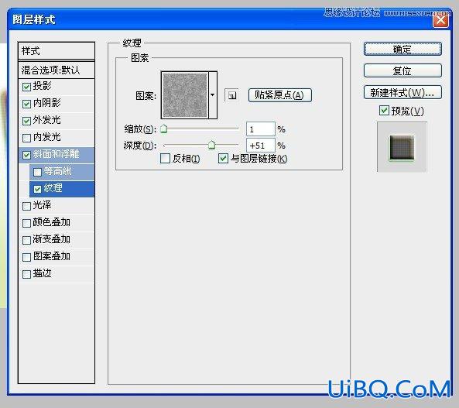Uncheck the 内阴影 checkbox
Screen dimensions: 459x408
[x=26, y=104]
